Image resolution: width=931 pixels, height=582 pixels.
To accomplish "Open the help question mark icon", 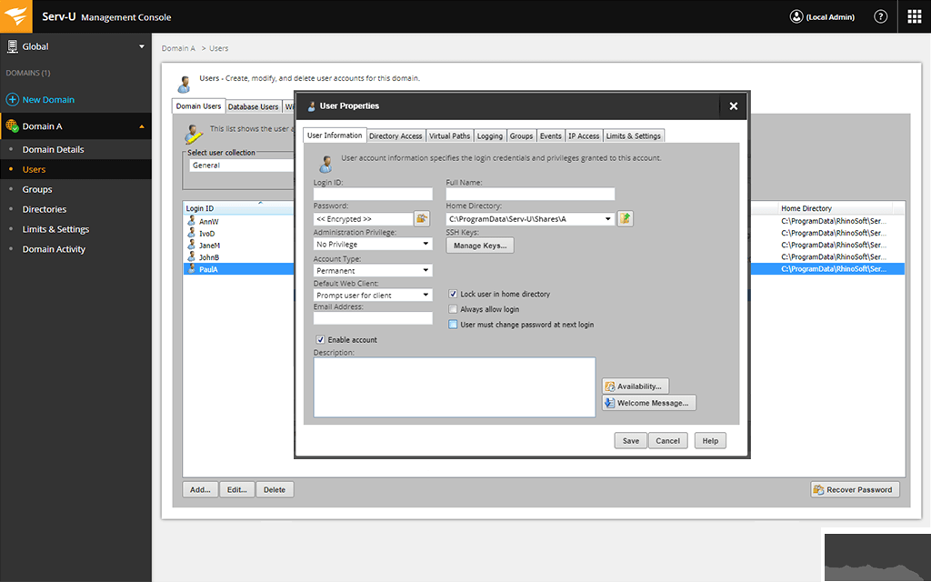I will point(880,16).
